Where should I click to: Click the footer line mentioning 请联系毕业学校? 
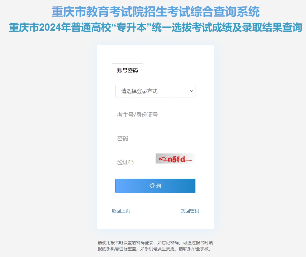tap(154, 249)
